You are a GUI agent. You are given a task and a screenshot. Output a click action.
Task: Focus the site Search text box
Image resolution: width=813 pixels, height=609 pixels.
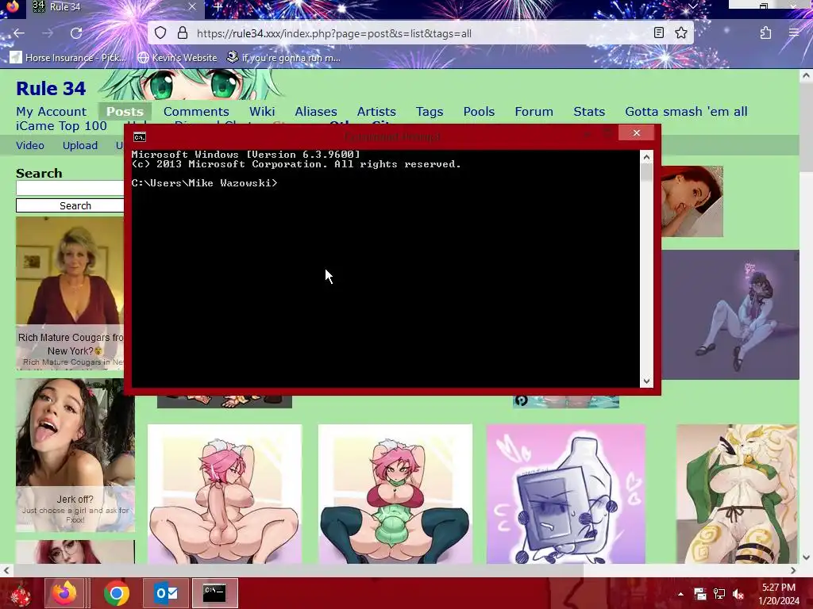[70, 187]
